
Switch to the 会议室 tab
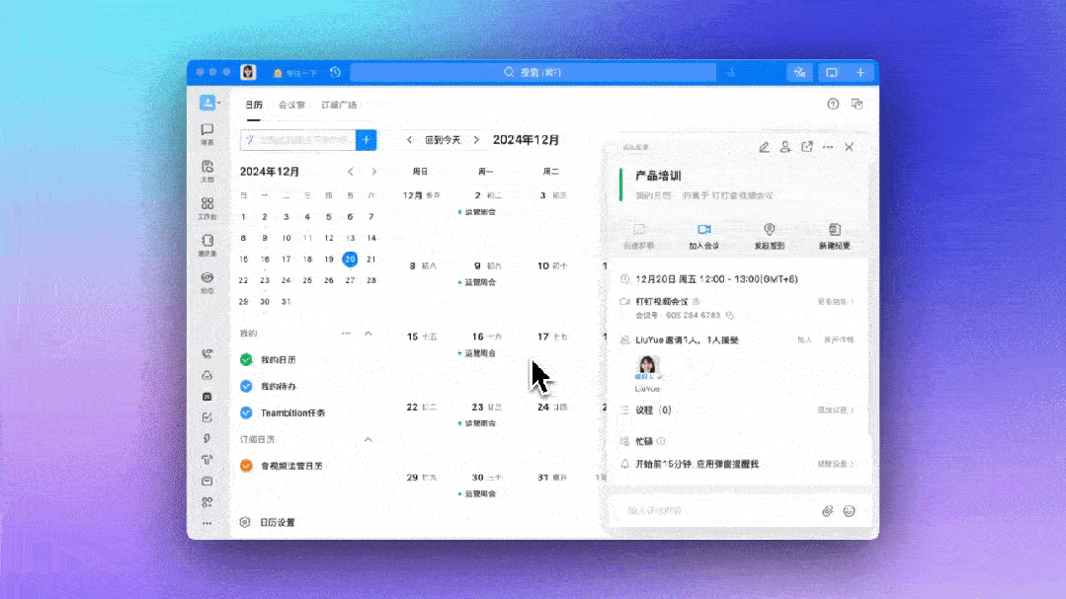291,105
